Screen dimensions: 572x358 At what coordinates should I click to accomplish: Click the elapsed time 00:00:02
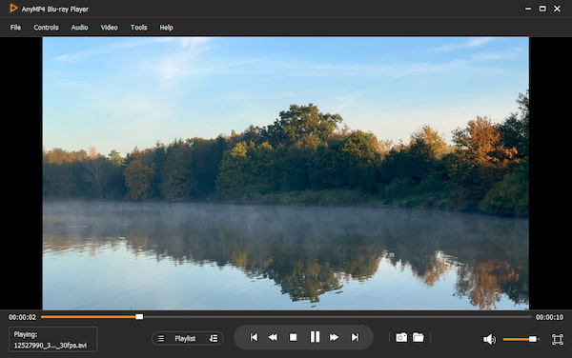coord(22,317)
